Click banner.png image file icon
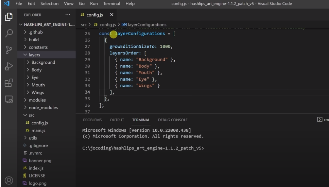The width and height of the screenshot is (329, 187). point(25,161)
